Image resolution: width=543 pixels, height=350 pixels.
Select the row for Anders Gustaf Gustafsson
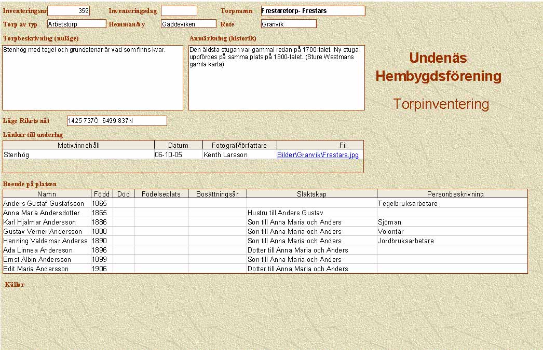[47, 204]
